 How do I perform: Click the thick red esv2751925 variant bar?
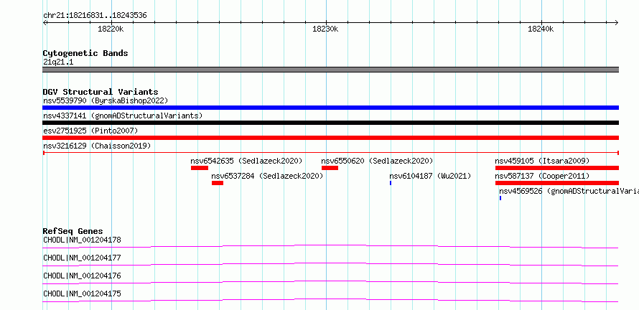[330, 138]
